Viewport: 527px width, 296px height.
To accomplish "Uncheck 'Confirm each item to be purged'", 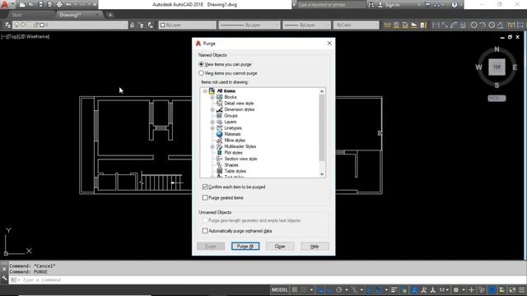I will 205,187.
